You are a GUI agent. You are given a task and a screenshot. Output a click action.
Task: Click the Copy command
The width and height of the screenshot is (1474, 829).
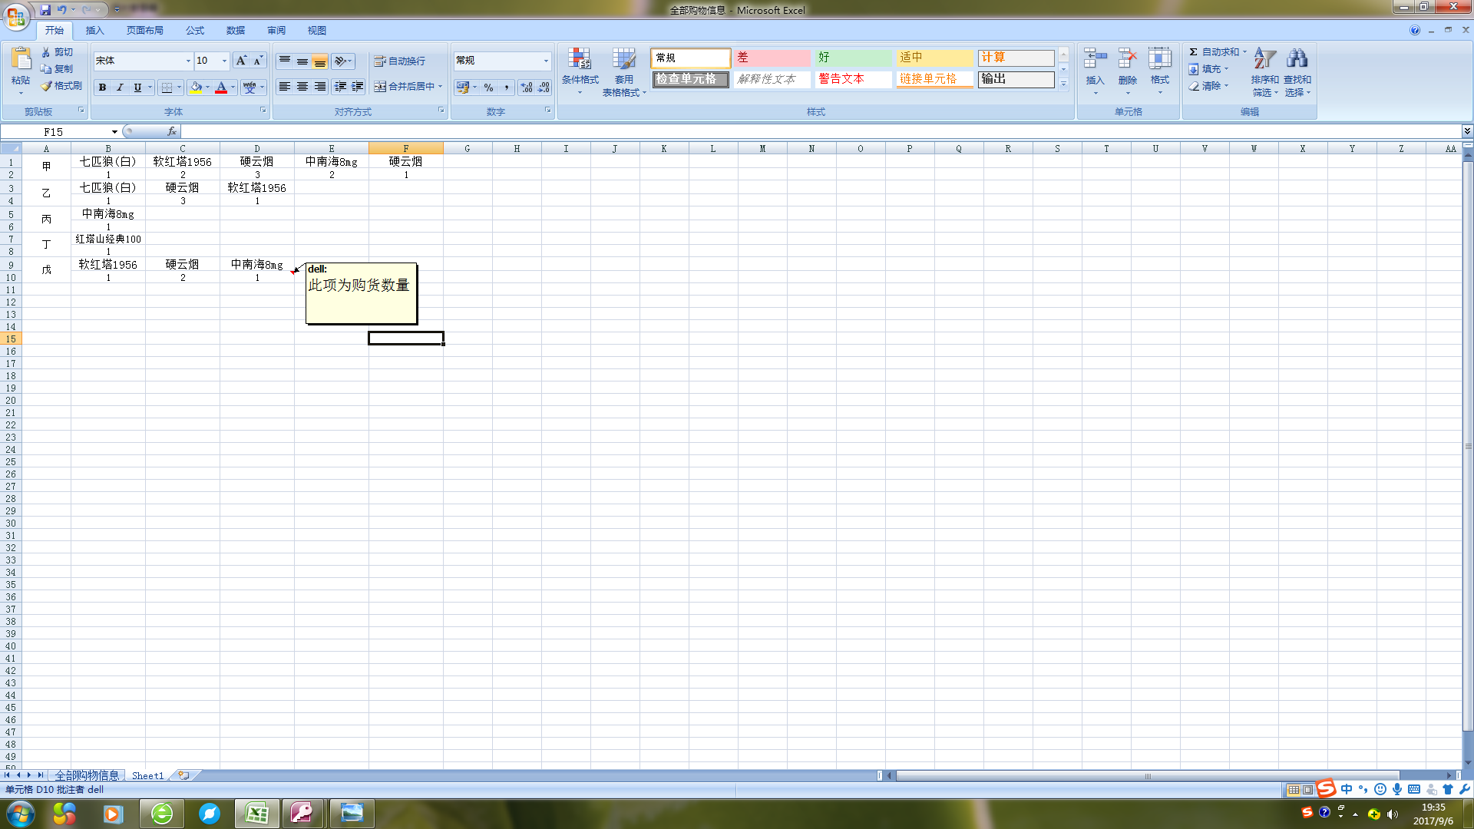pos(58,69)
